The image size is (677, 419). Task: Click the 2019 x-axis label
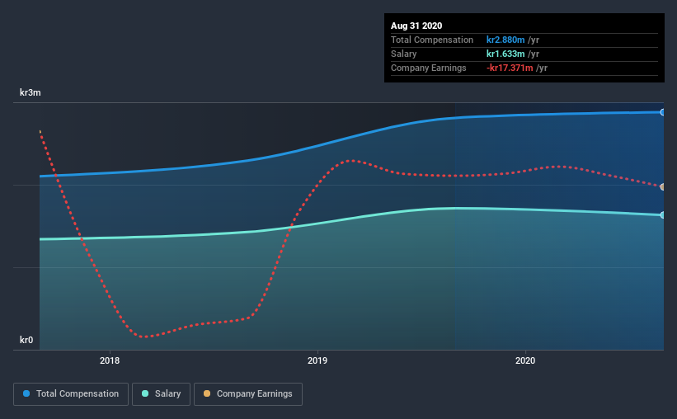tap(317, 360)
